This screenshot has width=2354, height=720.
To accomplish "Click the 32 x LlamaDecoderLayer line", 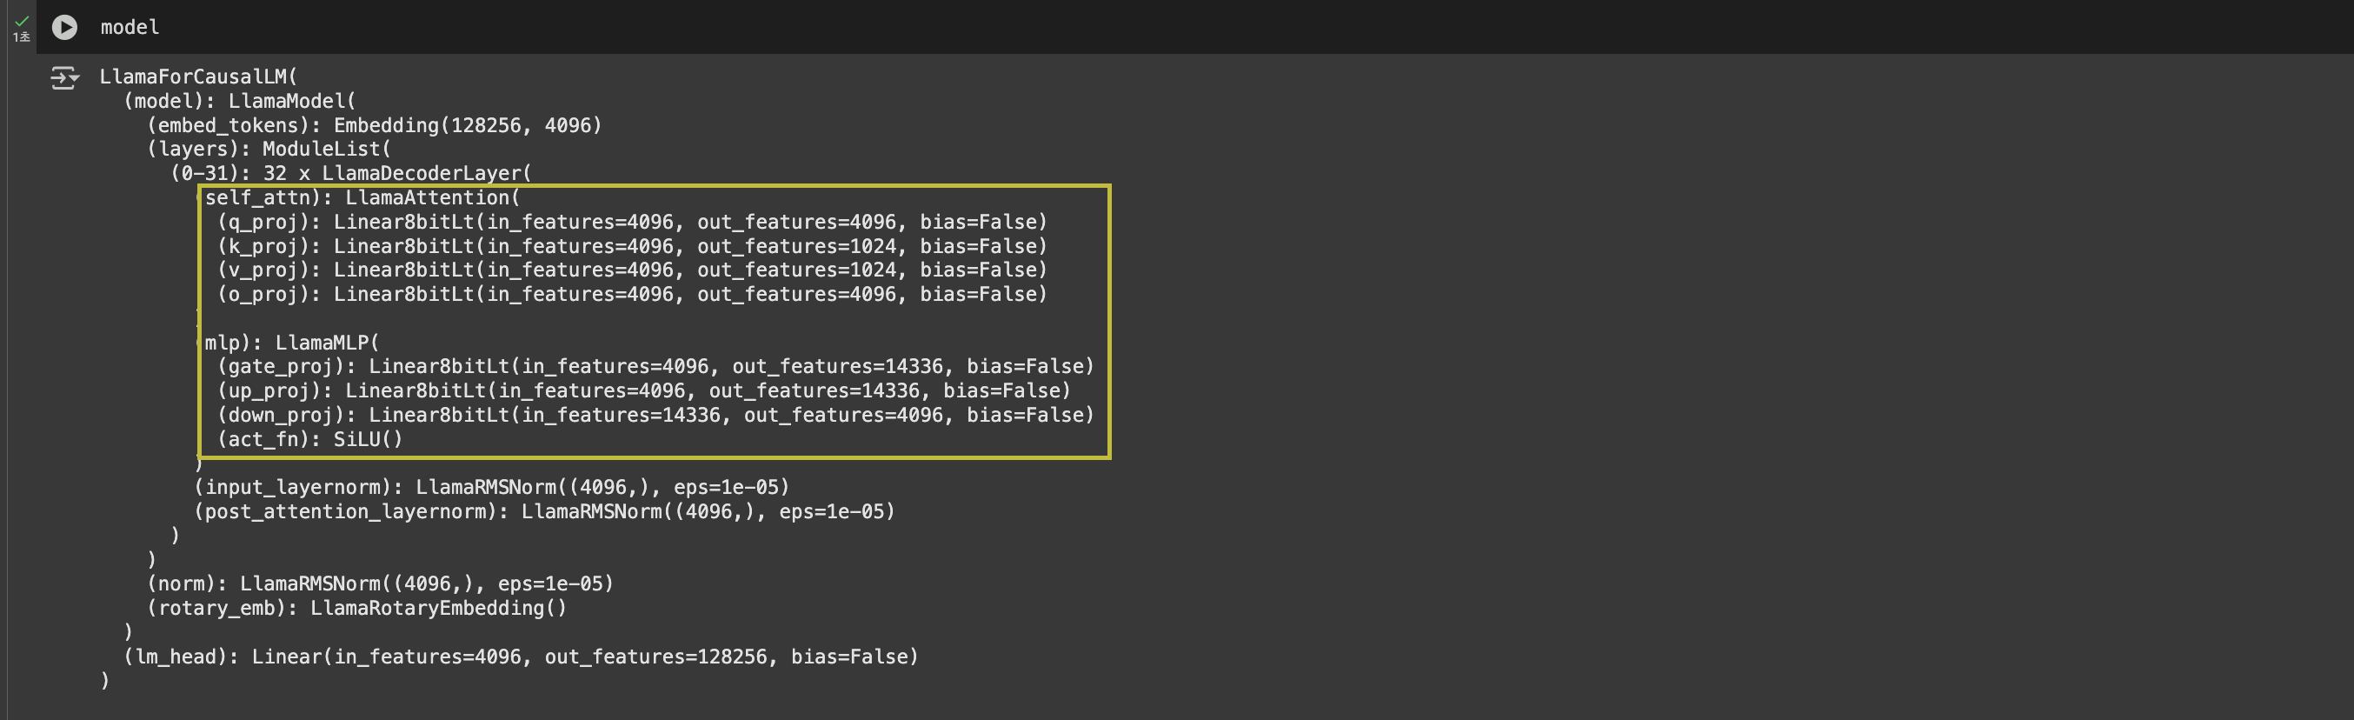I will [x=350, y=174].
